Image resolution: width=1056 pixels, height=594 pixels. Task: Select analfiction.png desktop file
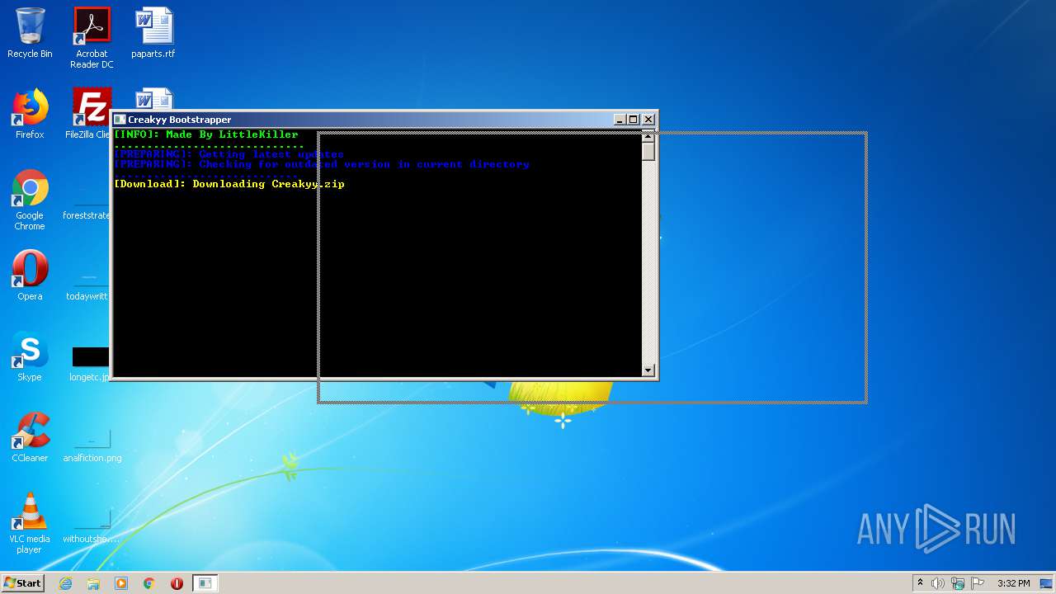pos(92,445)
